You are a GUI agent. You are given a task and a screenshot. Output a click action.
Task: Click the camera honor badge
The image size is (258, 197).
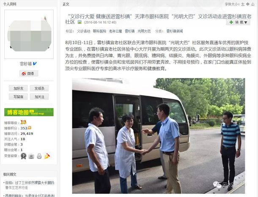pos(31,156)
